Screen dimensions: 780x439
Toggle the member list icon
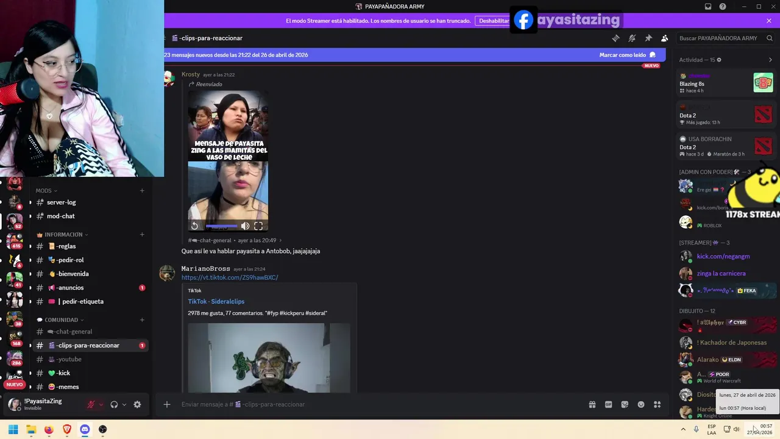(x=665, y=38)
